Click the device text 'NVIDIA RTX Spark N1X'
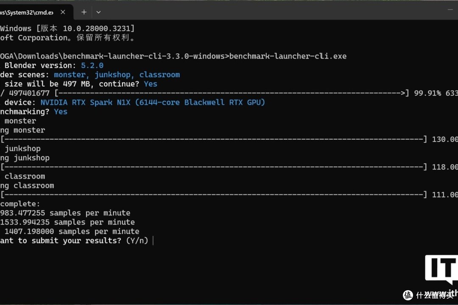 (85, 103)
